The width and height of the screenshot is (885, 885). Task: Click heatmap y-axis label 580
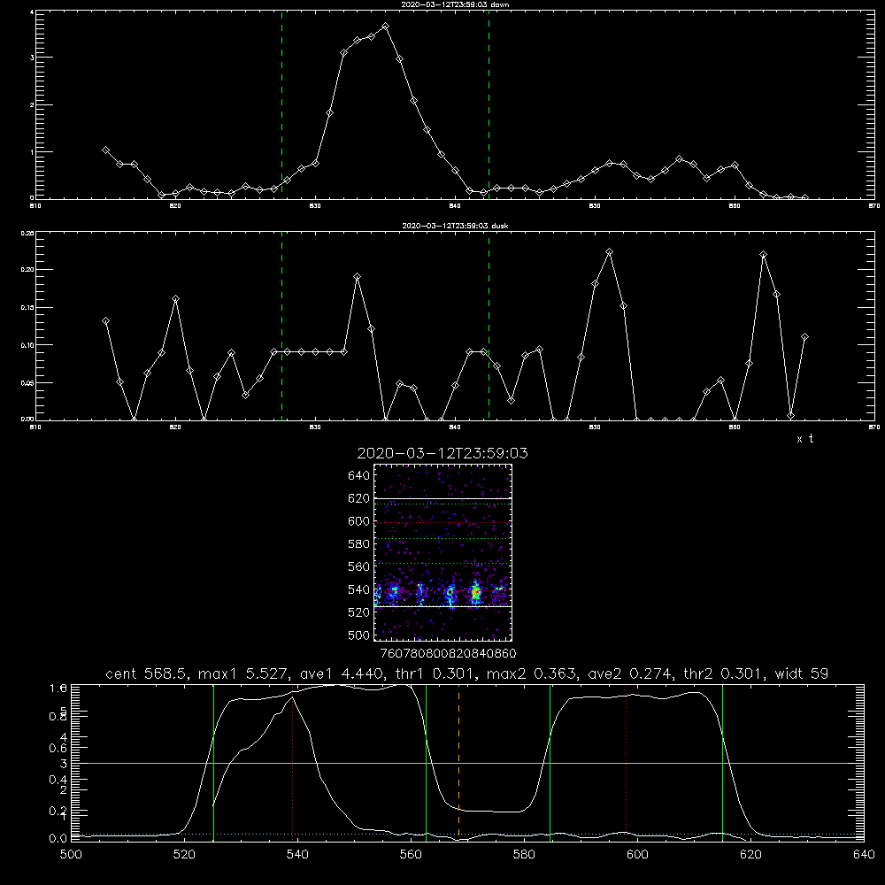pyautogui.click(x=359, y=544)
